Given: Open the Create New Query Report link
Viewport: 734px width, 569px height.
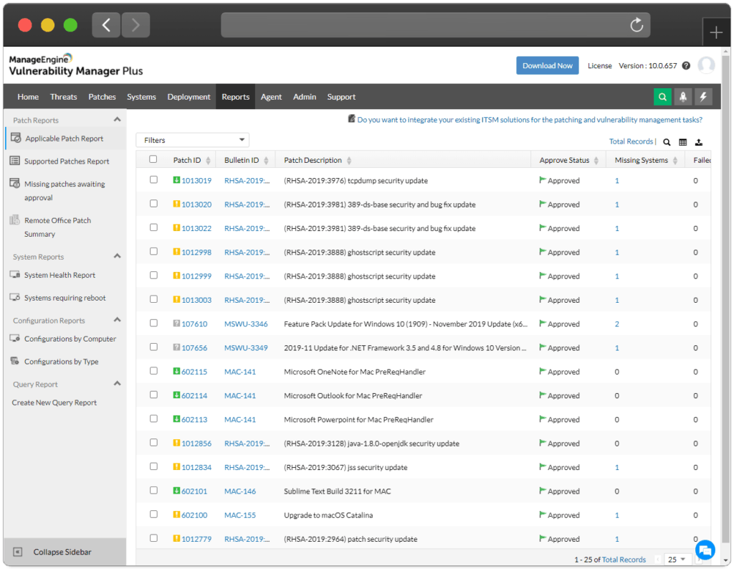Looking at the screenshot, I should [54, 403].
